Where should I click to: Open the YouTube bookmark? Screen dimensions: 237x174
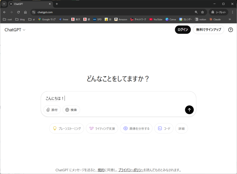coord(156,19)
